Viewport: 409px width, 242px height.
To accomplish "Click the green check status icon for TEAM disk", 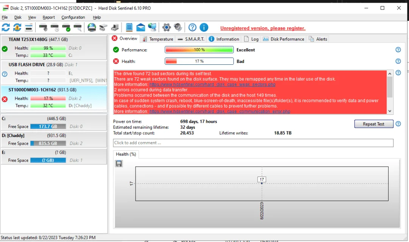I will pyautogui.click(x=5, y=49).
